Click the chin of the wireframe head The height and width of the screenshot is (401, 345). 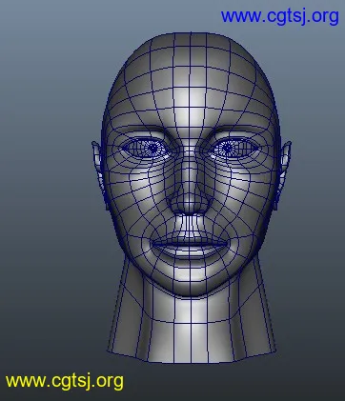tap(191, 283)
